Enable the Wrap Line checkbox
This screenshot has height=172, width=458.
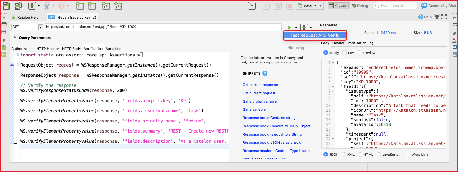(408, 155)
